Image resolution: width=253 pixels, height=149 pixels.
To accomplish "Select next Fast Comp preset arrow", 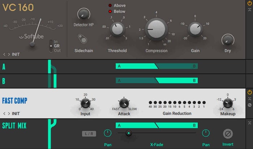I will tap(9, 114).
